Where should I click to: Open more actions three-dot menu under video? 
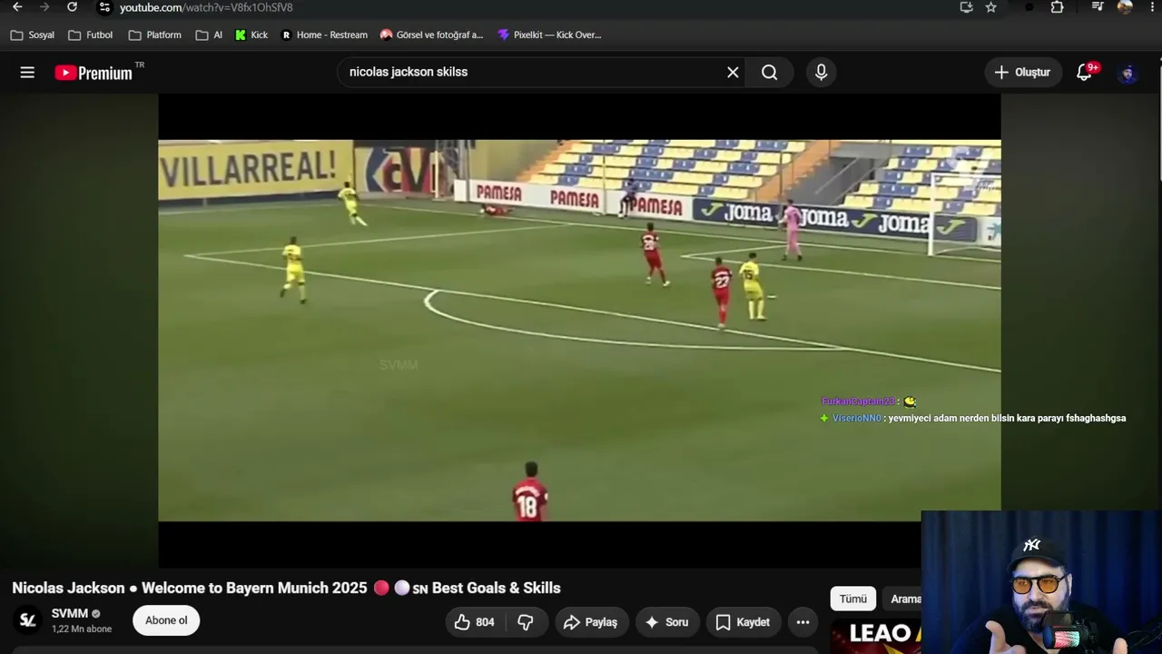[x=803, y=622]
